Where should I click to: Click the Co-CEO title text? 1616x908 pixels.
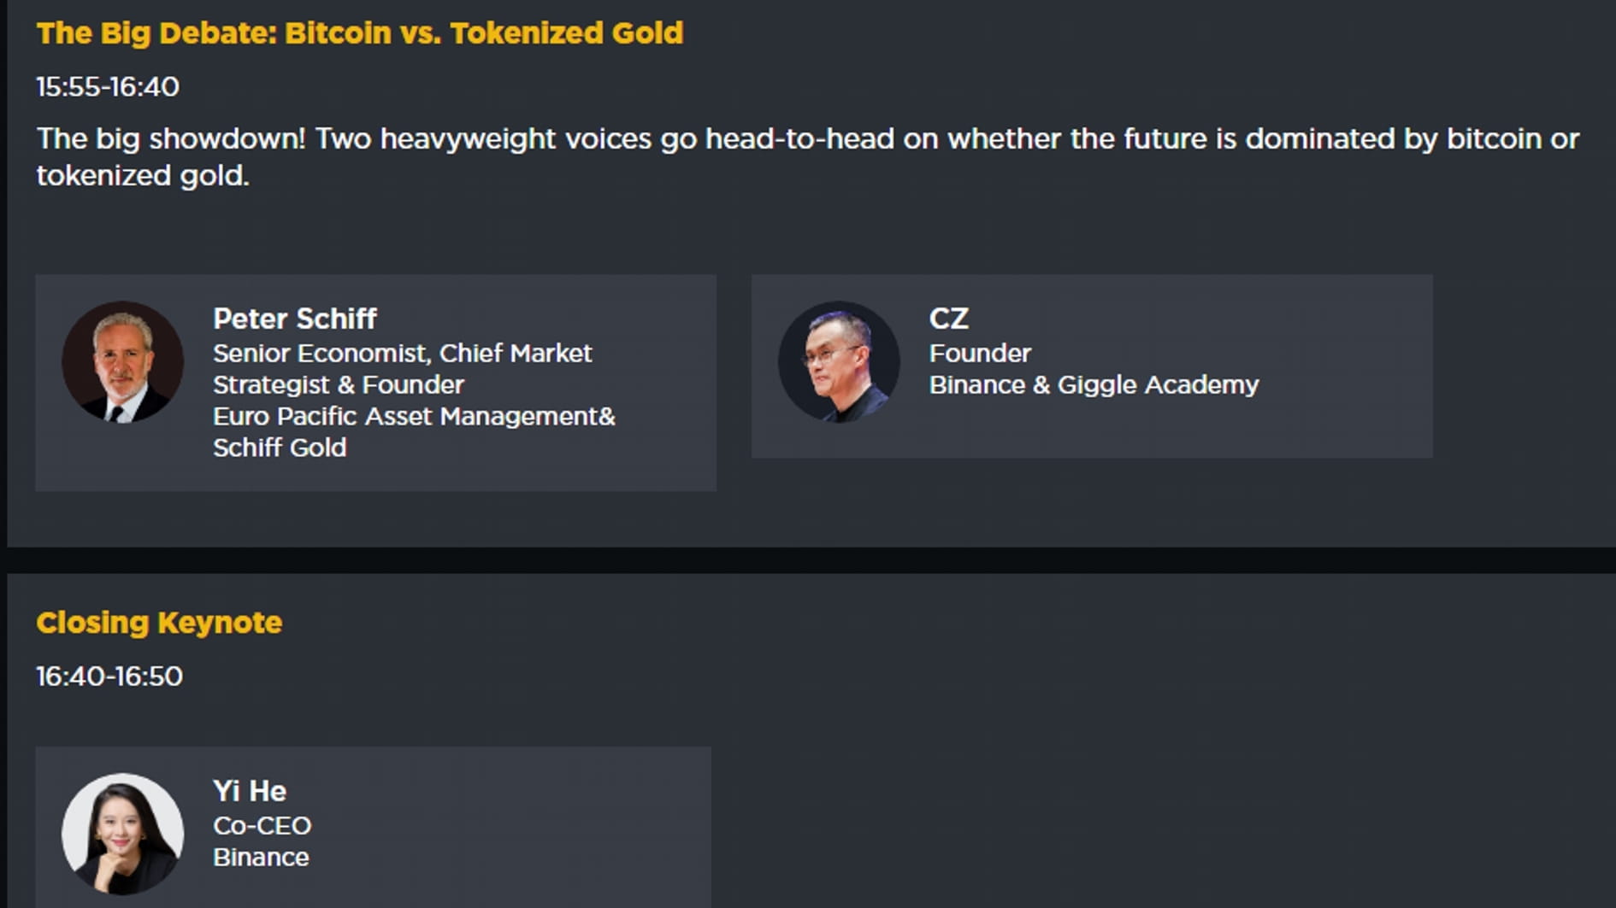262,826
